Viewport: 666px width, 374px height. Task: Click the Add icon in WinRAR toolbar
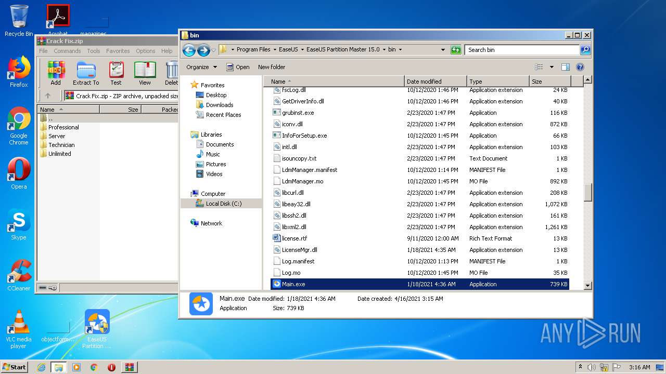click(x=56, y=73)
